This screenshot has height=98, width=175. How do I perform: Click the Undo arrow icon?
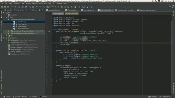coord(12,7)
